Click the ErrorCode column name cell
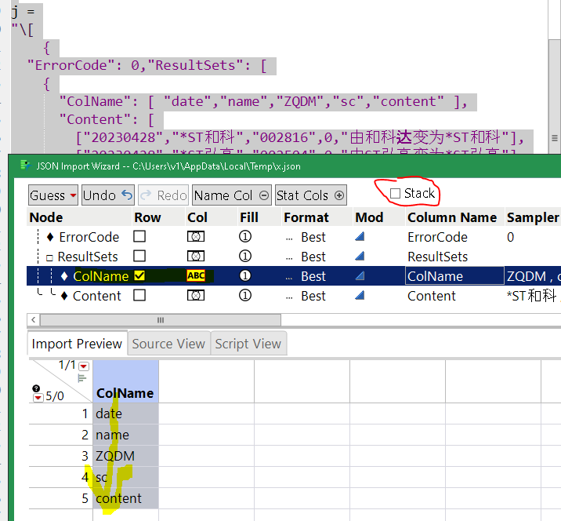The image size is (561, 521). point(437,237)
